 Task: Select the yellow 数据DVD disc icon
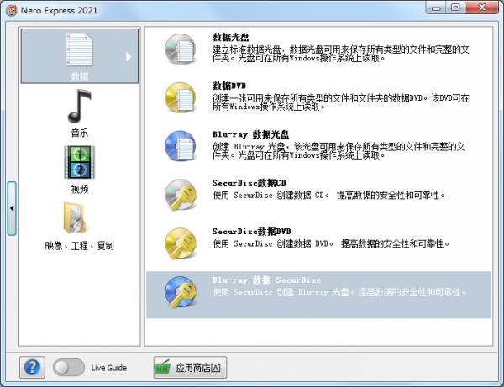[x=180, y=97]
